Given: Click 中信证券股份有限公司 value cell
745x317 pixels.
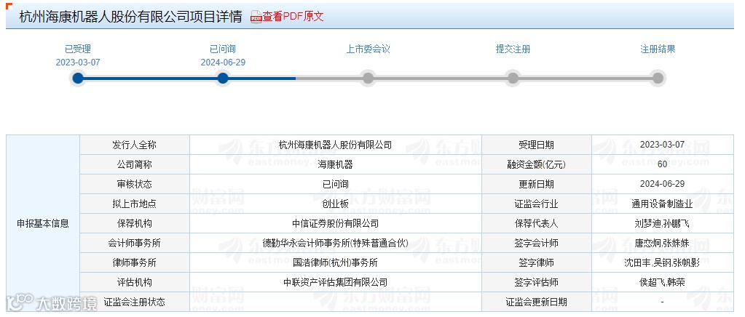Looking at the screenshot, I should [336, 223].
